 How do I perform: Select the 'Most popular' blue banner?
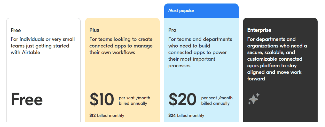201,11
